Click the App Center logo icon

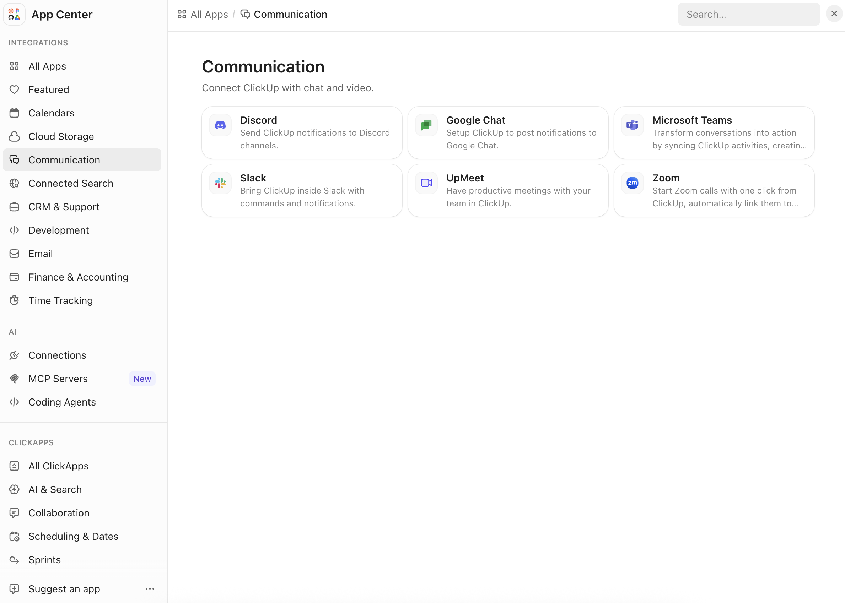point(14,14)
